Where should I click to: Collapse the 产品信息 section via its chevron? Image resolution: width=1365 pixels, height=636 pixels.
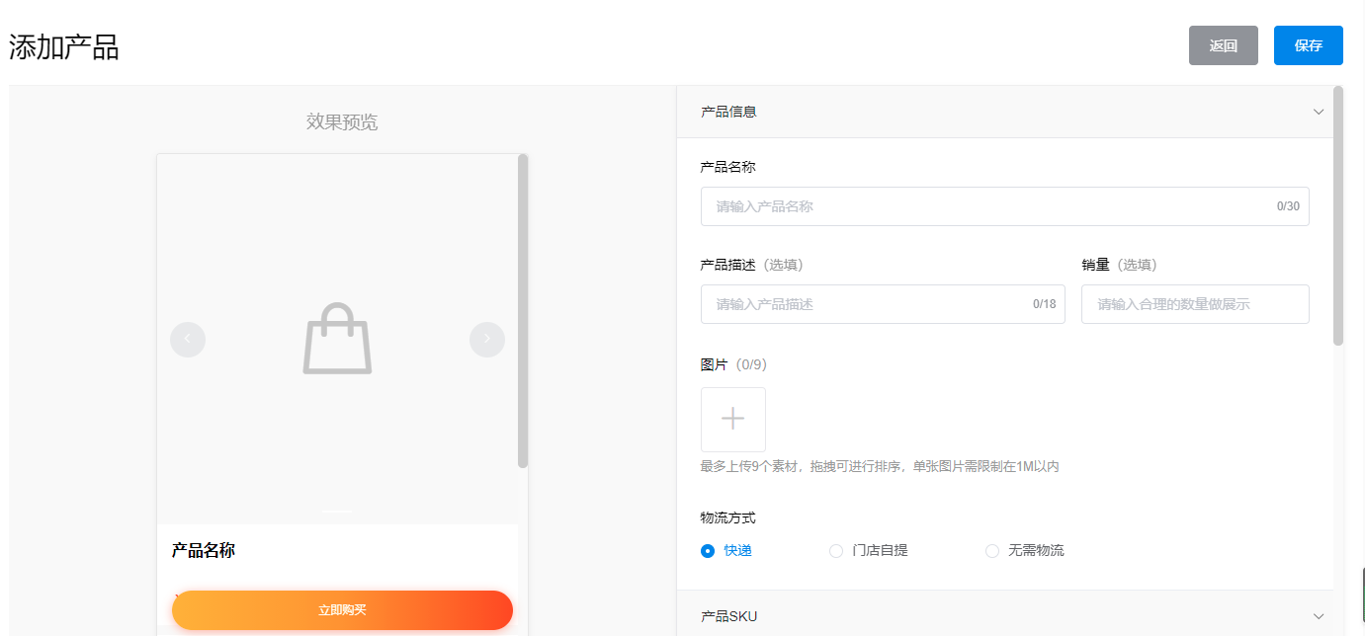point(1319,112)
